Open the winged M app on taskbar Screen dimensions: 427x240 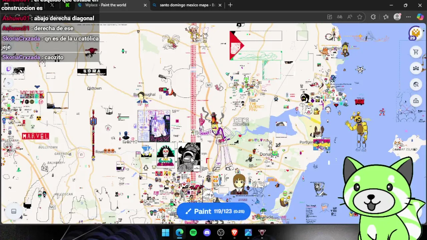pos(262,232)
